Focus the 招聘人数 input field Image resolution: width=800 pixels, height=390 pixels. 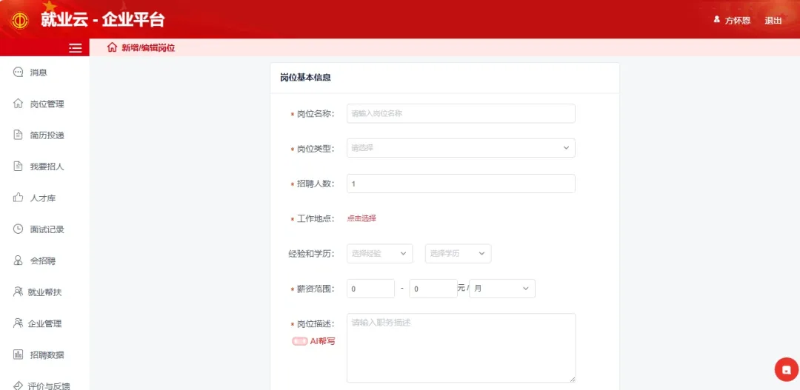pyautogui.click(x=461, y=184)
